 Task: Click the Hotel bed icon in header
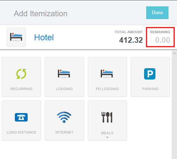click(16, 37)
